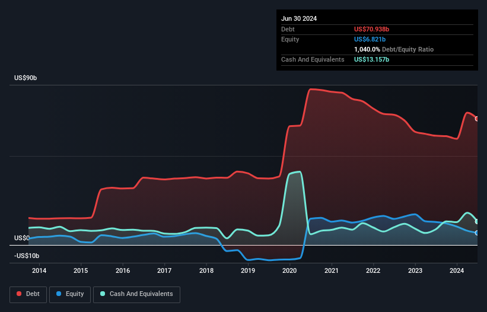Click the 2015 x-axis label
487x312 pixels.
[81, 270]
